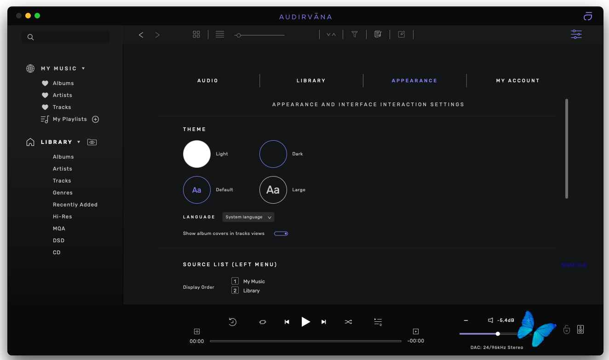The image size is (609, 360).
Task: Select the Dark theme circle
Action: [273, 154]
